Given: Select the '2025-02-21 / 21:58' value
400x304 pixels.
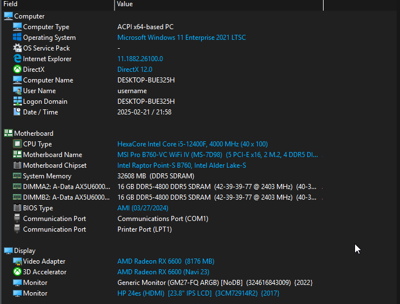Looking at the screenshot, I should click(x=144, y=112).
